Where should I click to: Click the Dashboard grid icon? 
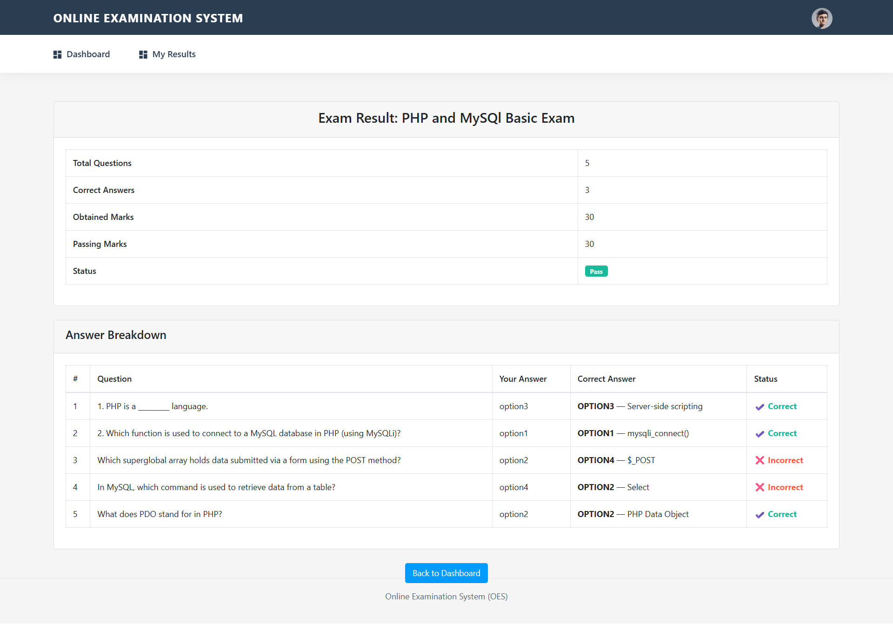[57, 54]
